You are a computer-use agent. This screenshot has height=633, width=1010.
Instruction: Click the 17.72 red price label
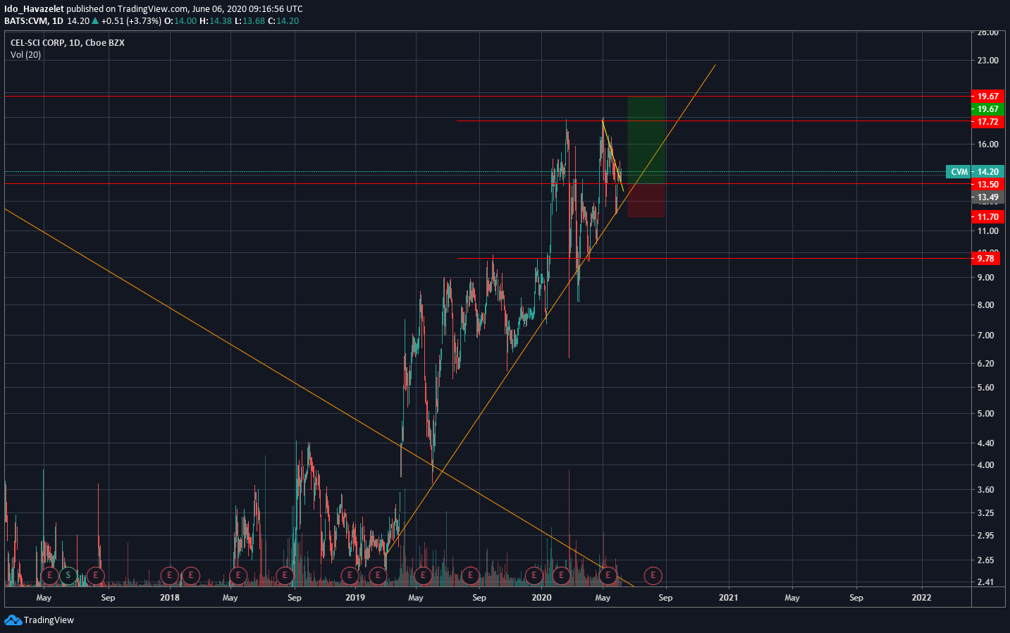tap(987, 122)
